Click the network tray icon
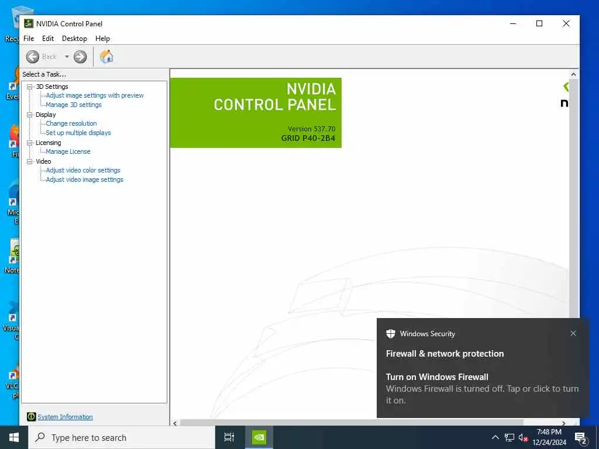This screenshot has height=449, width=599. [x=510, y=437]
